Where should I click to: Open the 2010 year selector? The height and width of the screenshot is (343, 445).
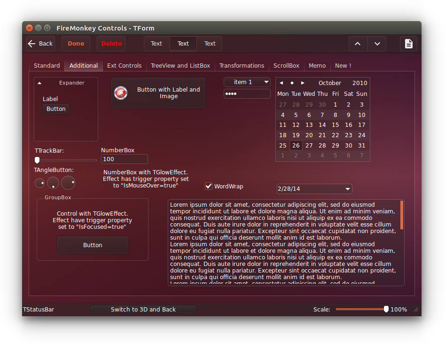click(x=359, y=83)
